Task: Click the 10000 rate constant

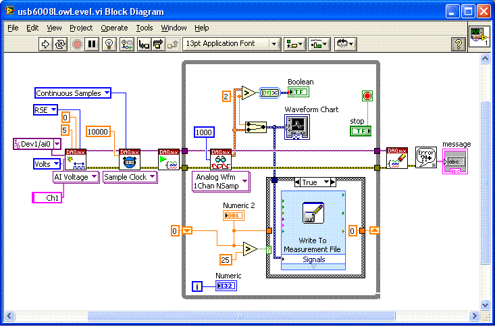Action: (x=98, y=132)
